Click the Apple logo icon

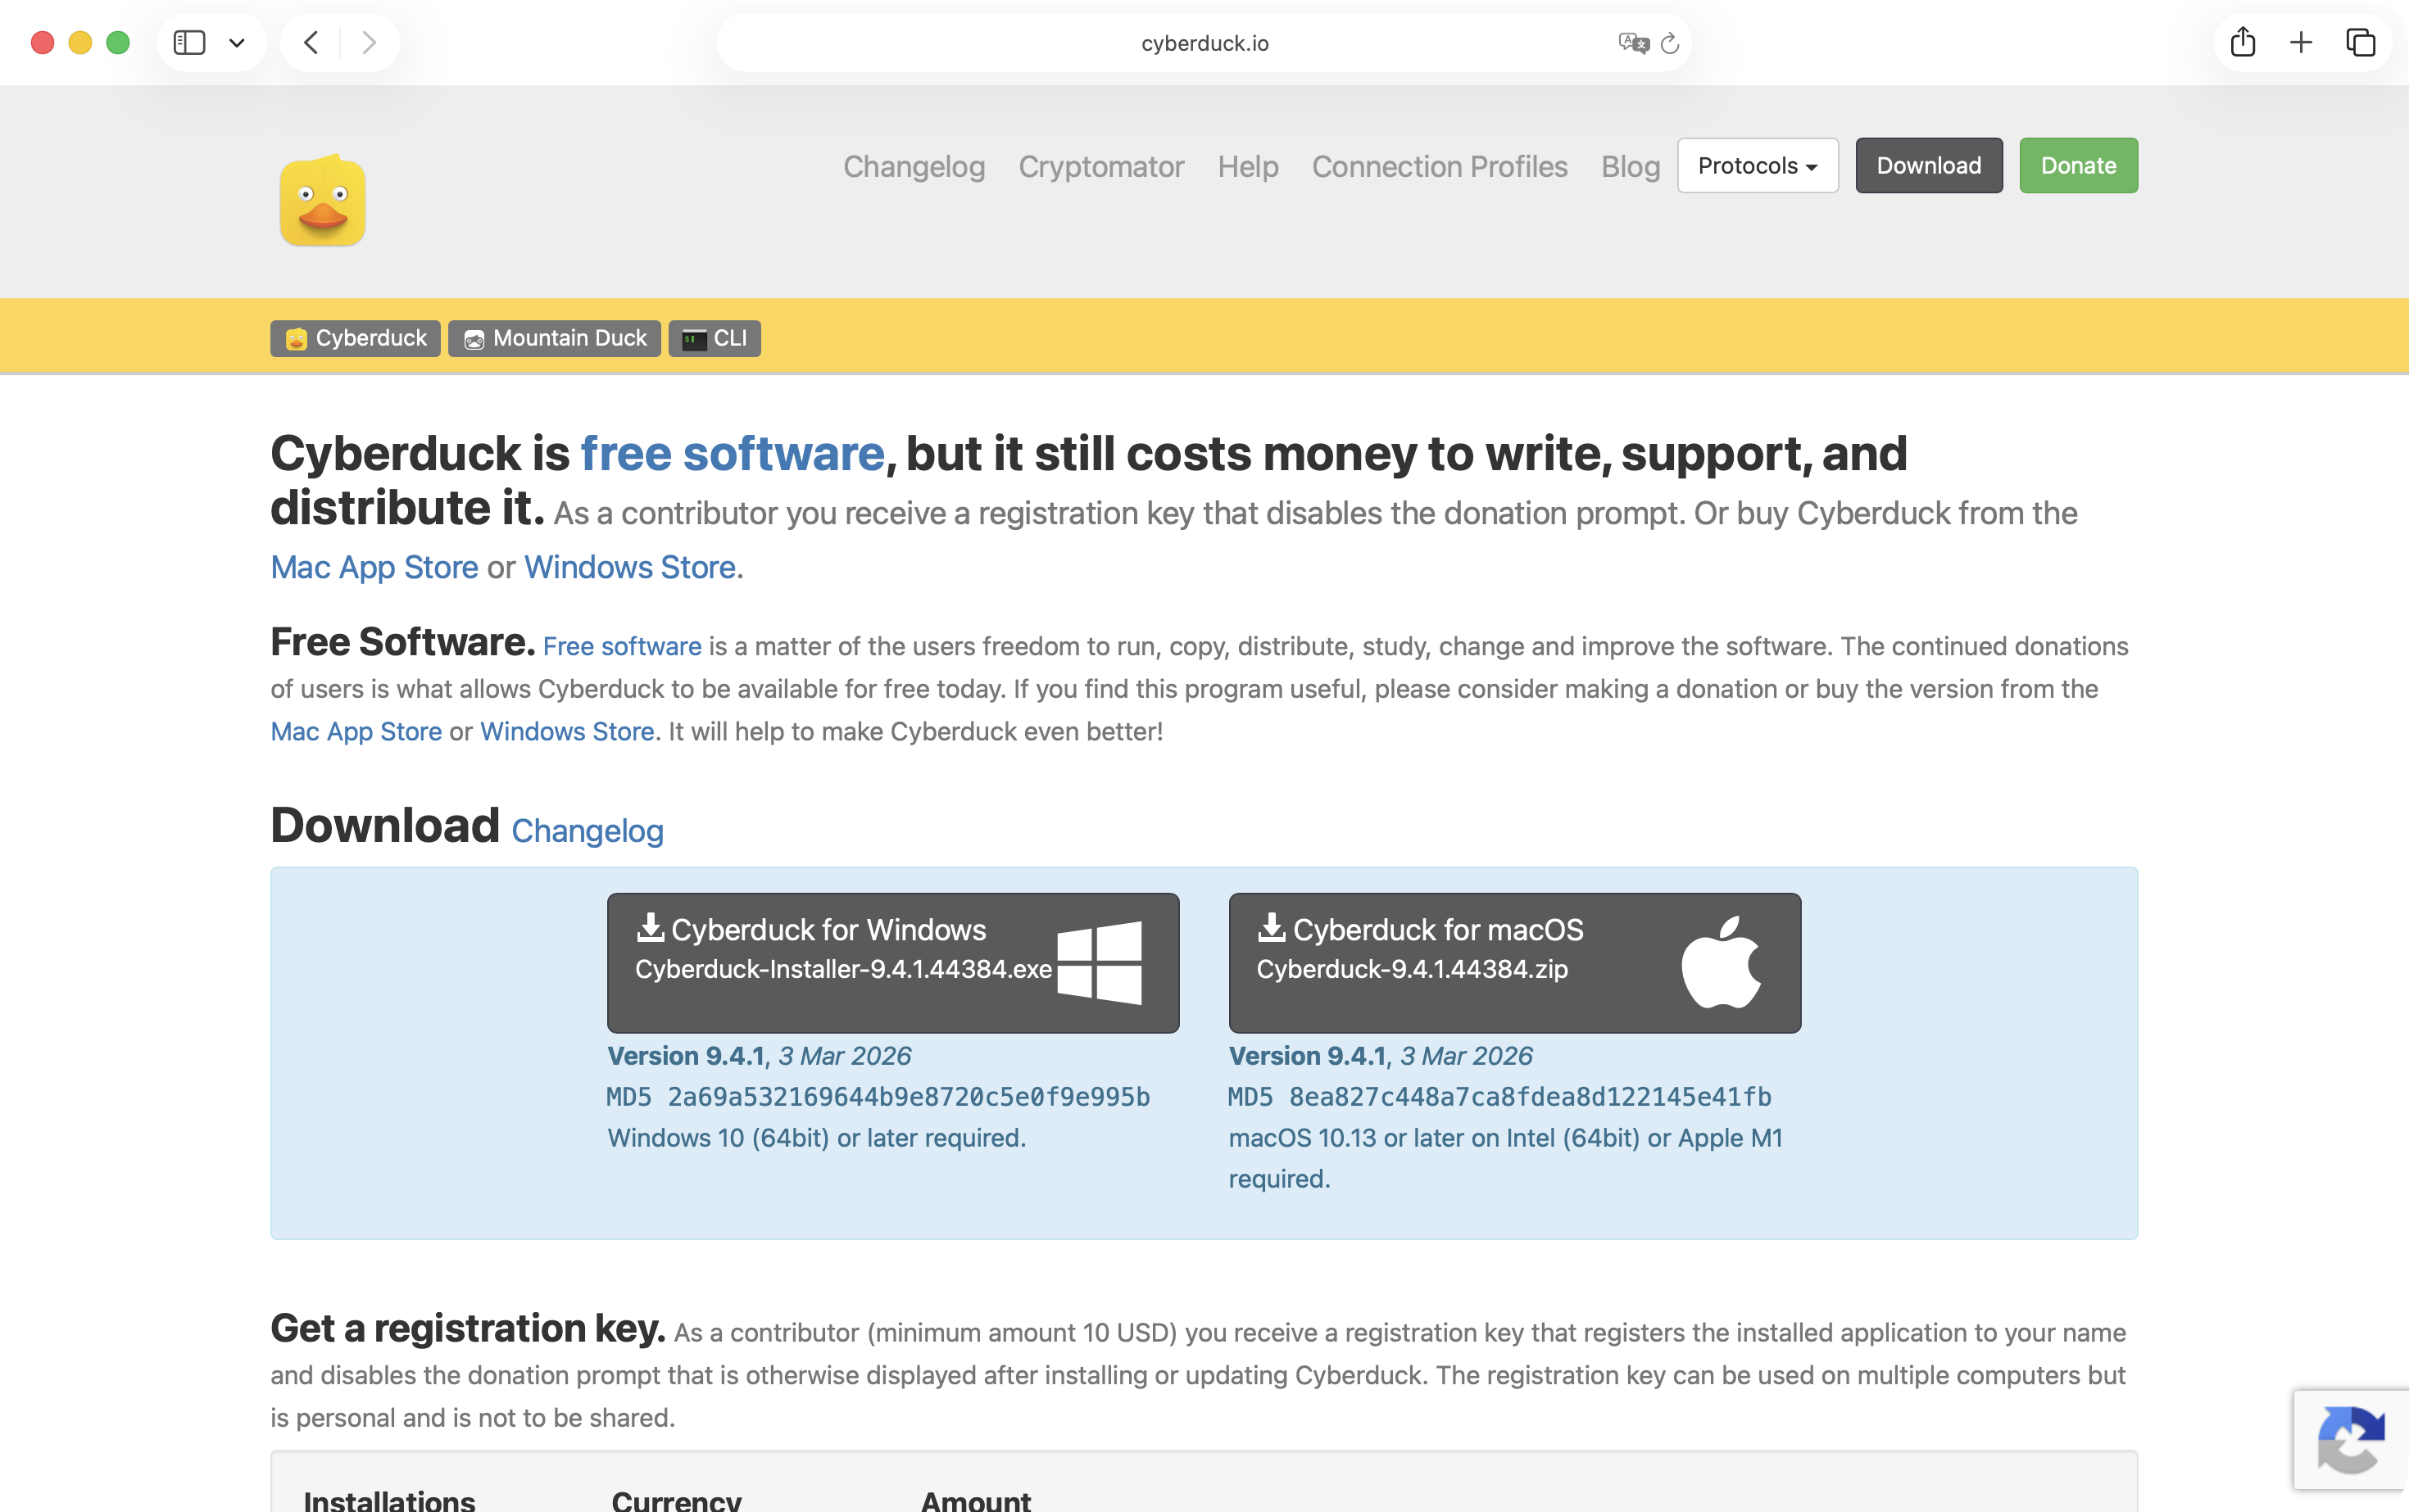pos(1721,962)
